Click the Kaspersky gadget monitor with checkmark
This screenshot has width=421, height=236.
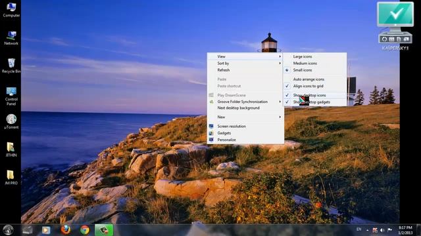[x=395, y=14]
